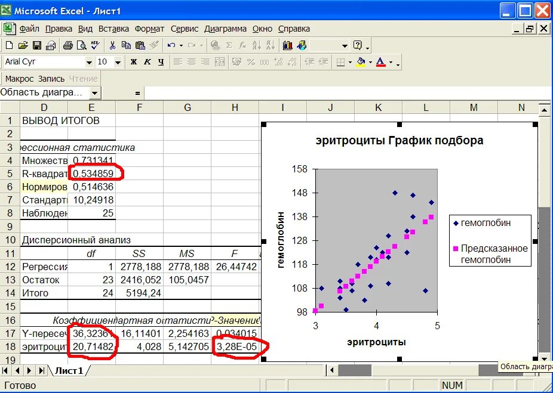Apply yellow Fill Color bucket

click(x=361, y=63)
